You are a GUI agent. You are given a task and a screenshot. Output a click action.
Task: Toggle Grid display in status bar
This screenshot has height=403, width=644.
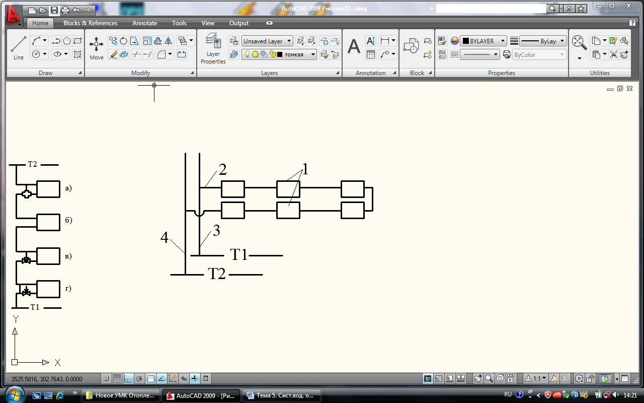coord(117,378)
